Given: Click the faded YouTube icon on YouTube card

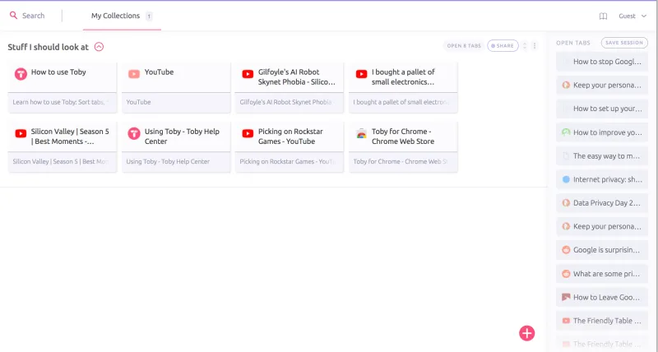Looking at the screenshot, I should [x=134, y=74].
